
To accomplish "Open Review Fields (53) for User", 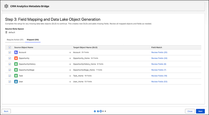I will pos(159,82).
